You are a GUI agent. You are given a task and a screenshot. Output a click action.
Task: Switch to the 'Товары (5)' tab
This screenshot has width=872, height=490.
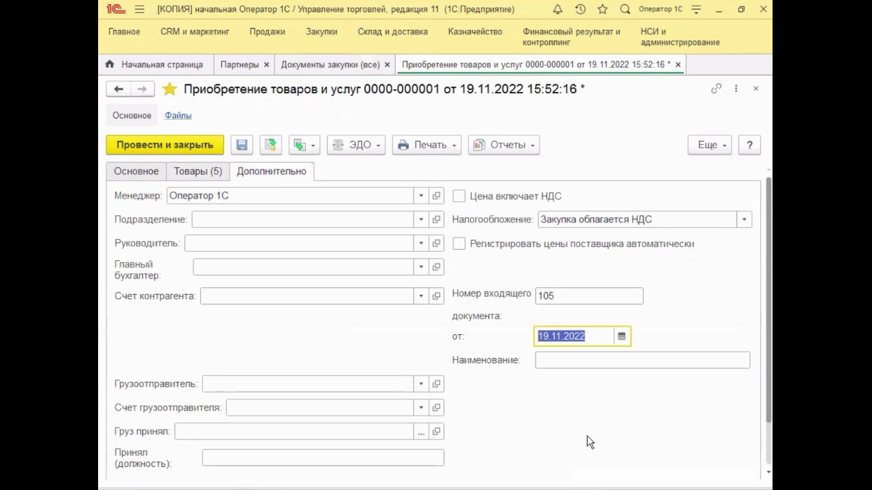point(198,171)
